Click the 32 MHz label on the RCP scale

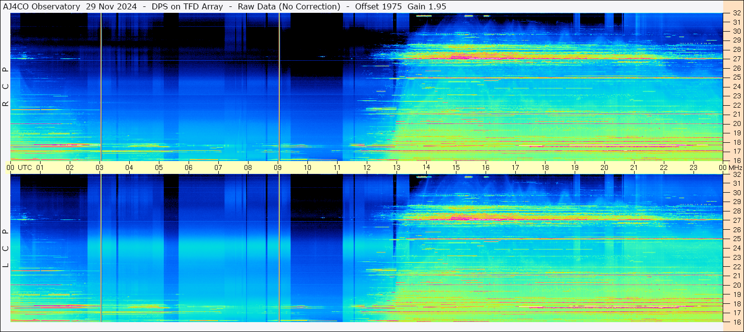point(736,13)
